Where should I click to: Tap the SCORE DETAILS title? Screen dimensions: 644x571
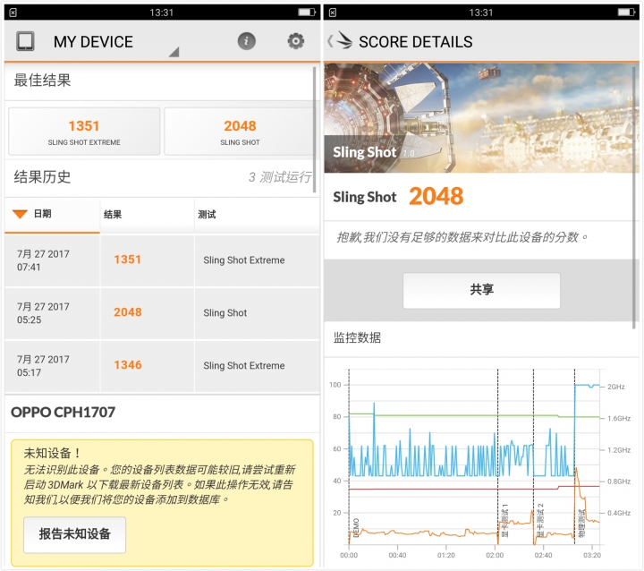416,41
